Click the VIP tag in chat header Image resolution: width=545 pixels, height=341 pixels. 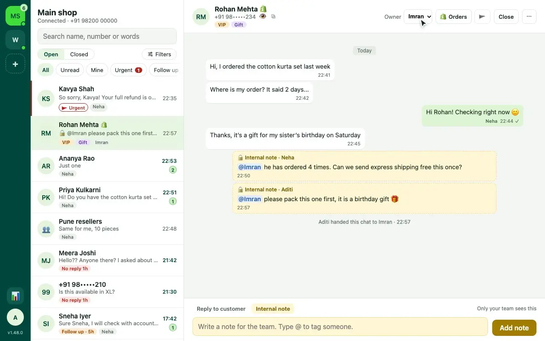click(222, 25)
